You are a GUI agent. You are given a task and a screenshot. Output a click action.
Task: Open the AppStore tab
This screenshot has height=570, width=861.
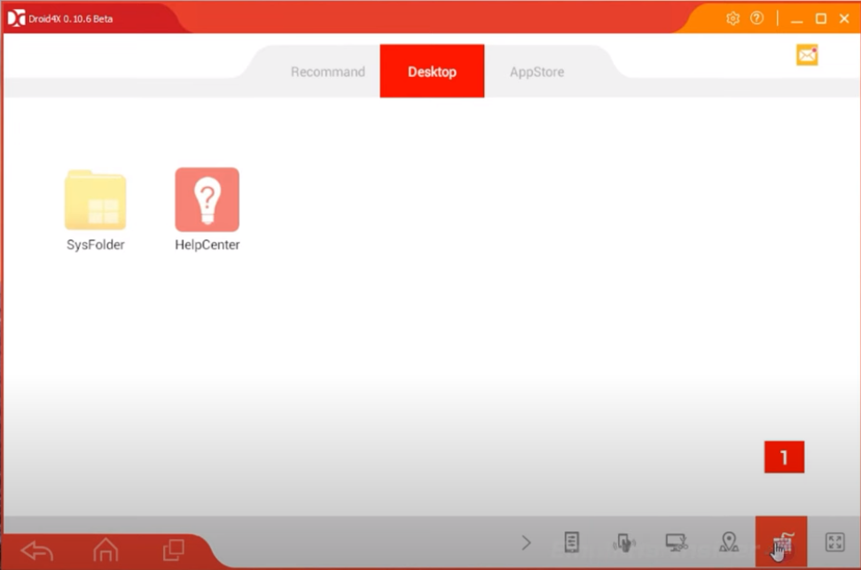coord(536,72)
